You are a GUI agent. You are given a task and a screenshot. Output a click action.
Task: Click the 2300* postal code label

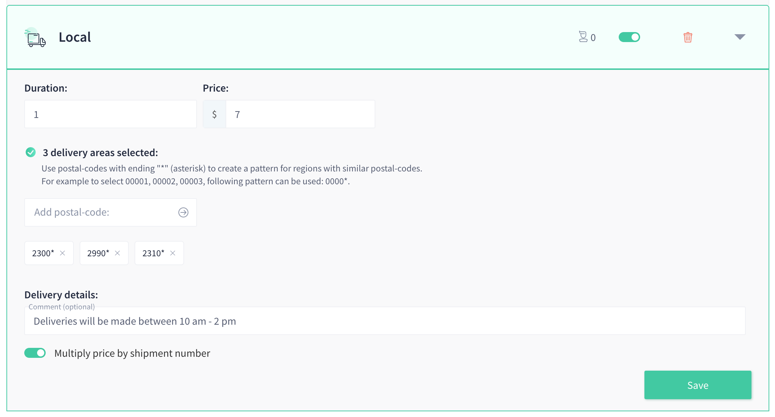click(43, 253)
